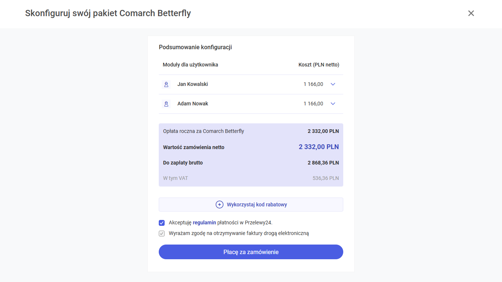Select the 'Wykorzystaj kod rabatowy' text

[x=257, y=205]
